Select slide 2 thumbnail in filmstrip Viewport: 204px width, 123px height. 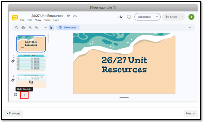(31, 63)
